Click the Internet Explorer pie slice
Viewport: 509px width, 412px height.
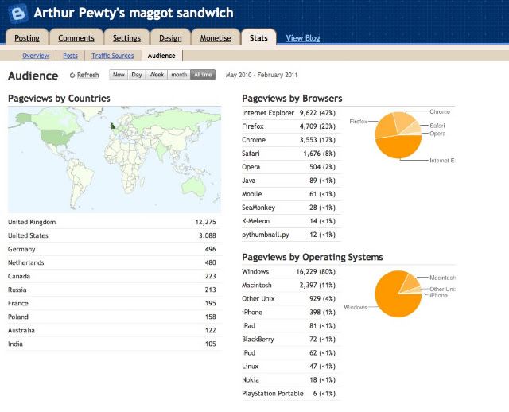(398, 148)
